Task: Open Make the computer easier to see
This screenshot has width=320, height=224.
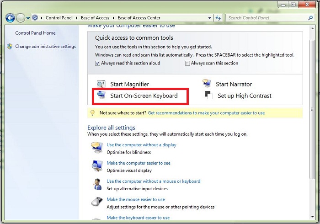Action: click(x=139, y=163)
